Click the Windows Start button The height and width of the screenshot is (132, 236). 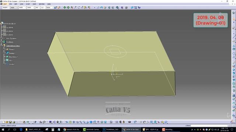[x=3, y=129]
